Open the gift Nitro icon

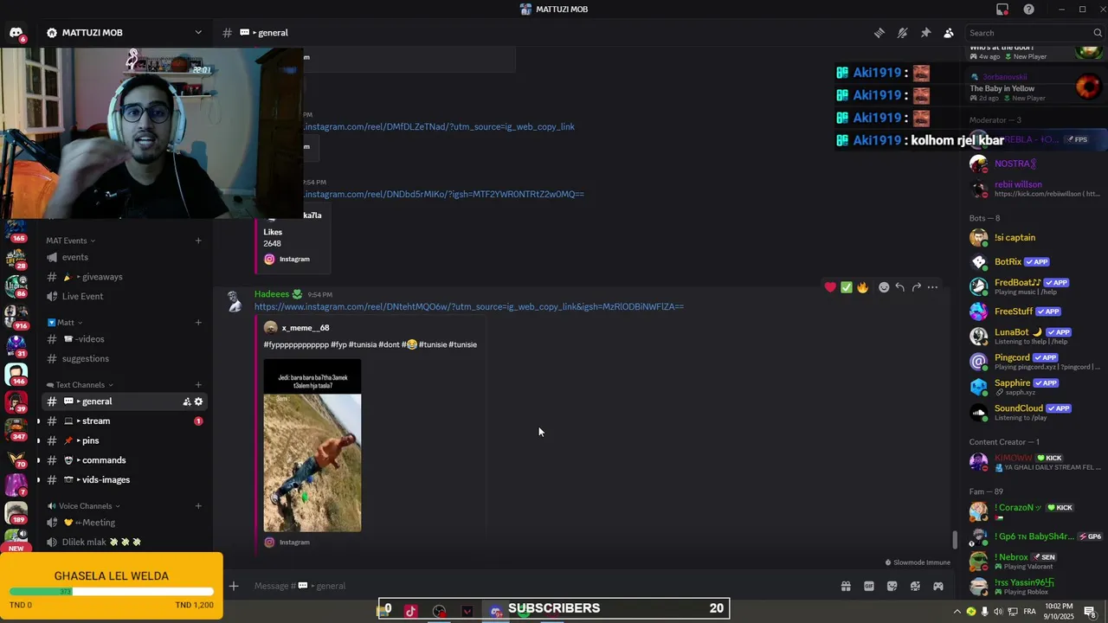coord(846,586)
